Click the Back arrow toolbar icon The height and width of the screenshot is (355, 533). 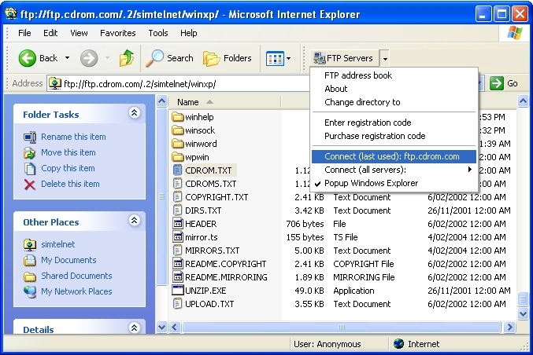(x=28, y=58)
